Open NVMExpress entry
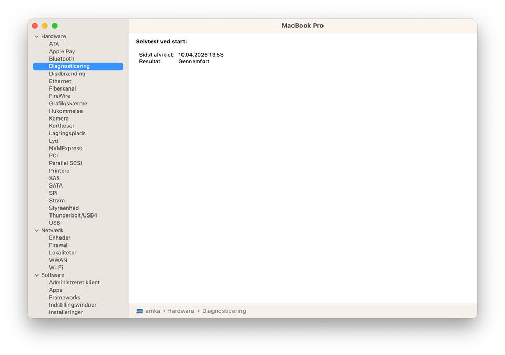Screen dimensions: 505x355 66,149
